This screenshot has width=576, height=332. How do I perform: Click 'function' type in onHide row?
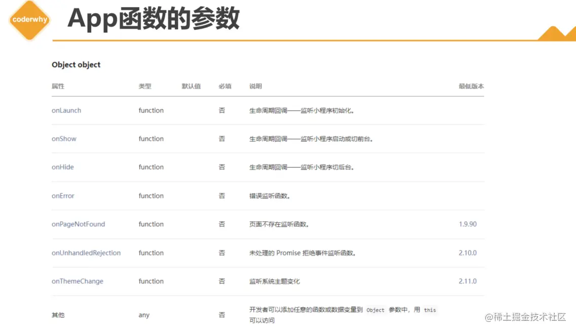(x=151, y=167)
